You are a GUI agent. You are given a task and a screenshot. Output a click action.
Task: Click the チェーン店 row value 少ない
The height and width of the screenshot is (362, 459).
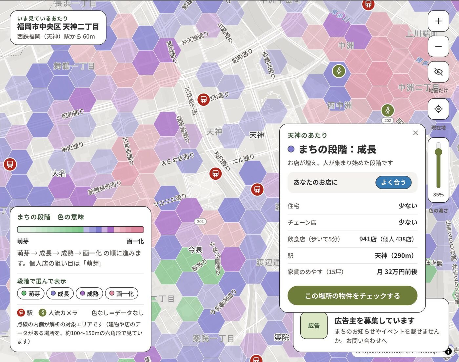[x=408, y=222]
